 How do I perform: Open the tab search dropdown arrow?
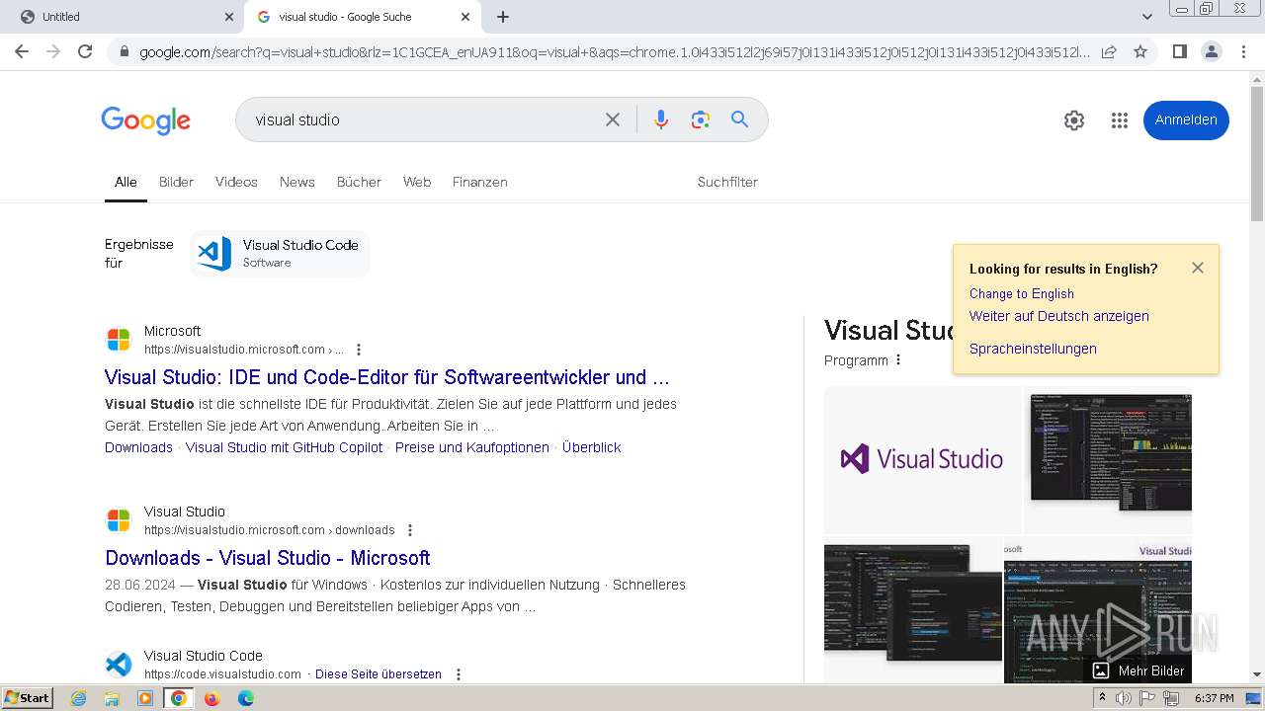pyautogui.click(x=1147, y=17)
